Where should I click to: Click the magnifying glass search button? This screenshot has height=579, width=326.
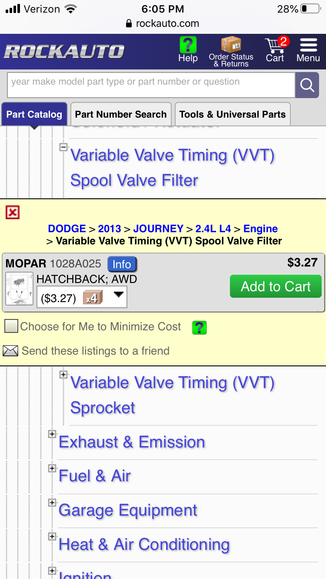click(307, 85)
